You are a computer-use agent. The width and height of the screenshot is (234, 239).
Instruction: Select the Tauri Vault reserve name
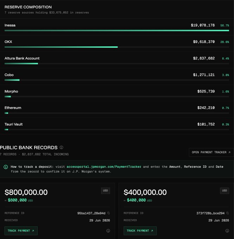point(14,124)
